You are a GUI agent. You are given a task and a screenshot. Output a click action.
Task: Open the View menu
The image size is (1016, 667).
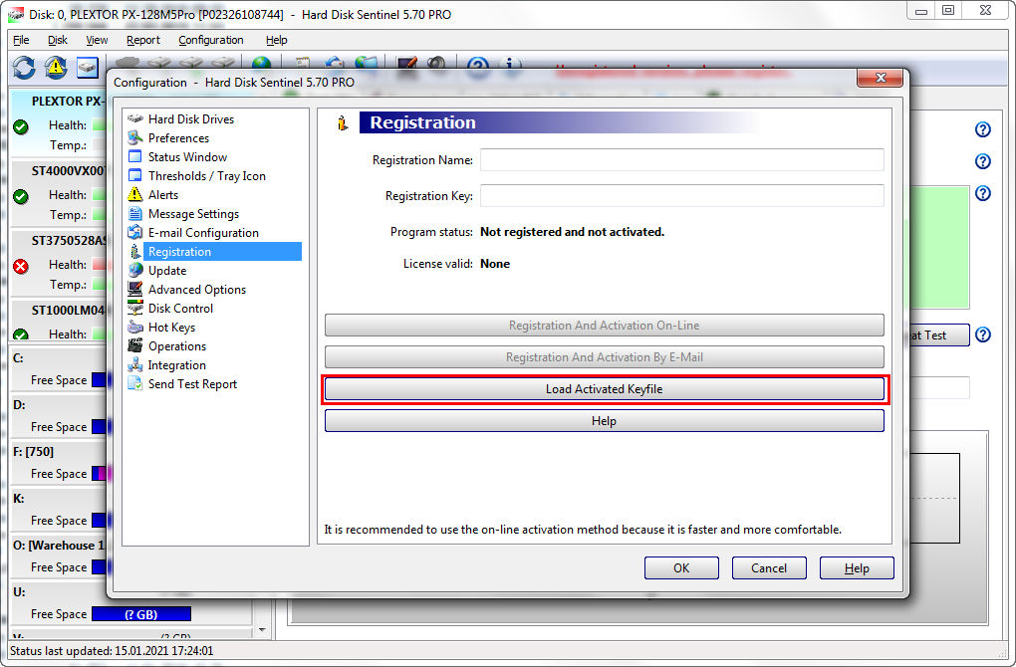coord(97,40)
